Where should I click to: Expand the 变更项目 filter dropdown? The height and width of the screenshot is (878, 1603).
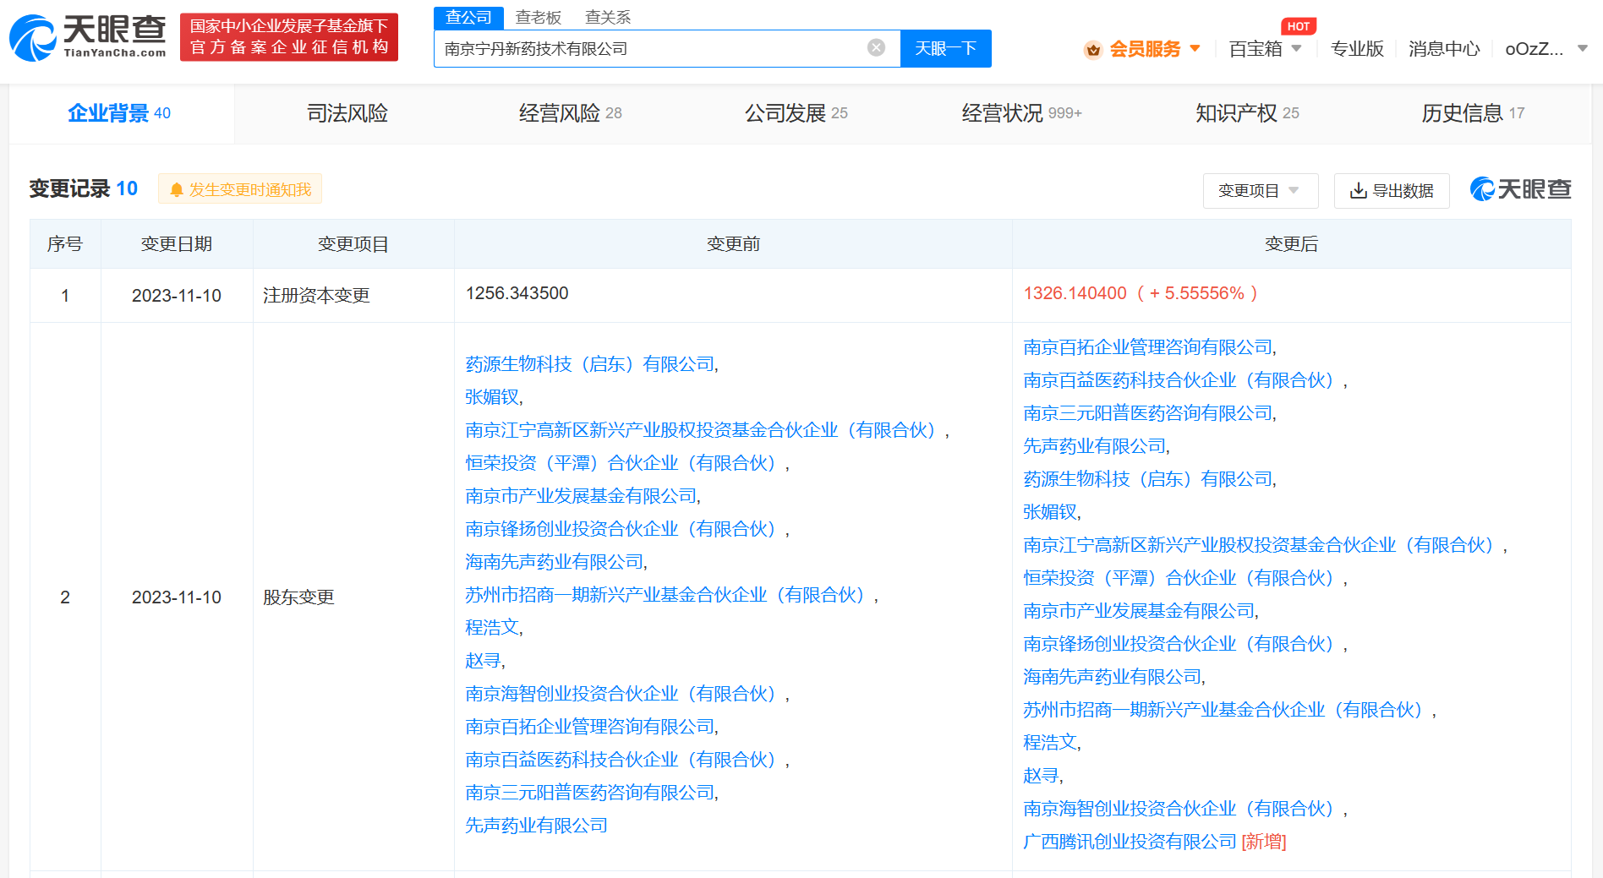click(x=1259, y=191)
